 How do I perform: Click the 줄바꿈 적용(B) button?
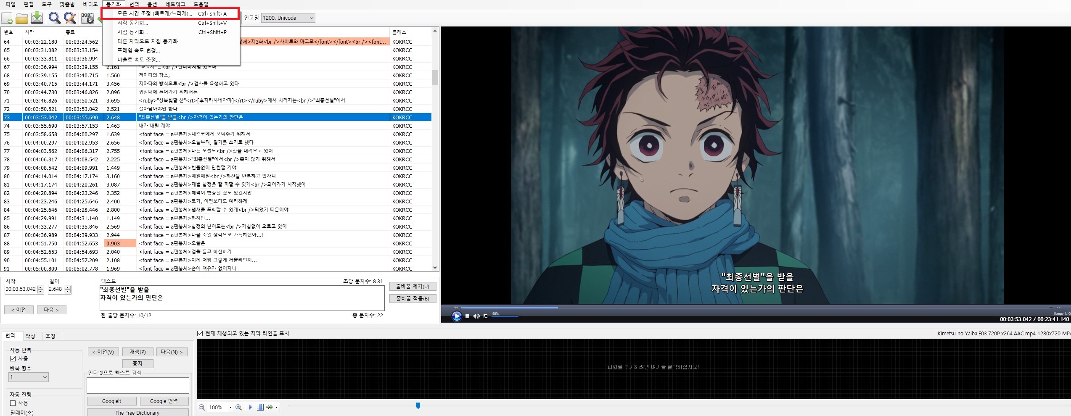coord(413,298)
